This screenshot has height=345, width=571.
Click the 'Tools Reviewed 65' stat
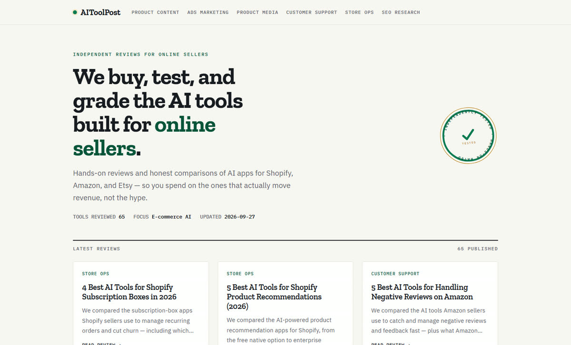pos(99,217)
